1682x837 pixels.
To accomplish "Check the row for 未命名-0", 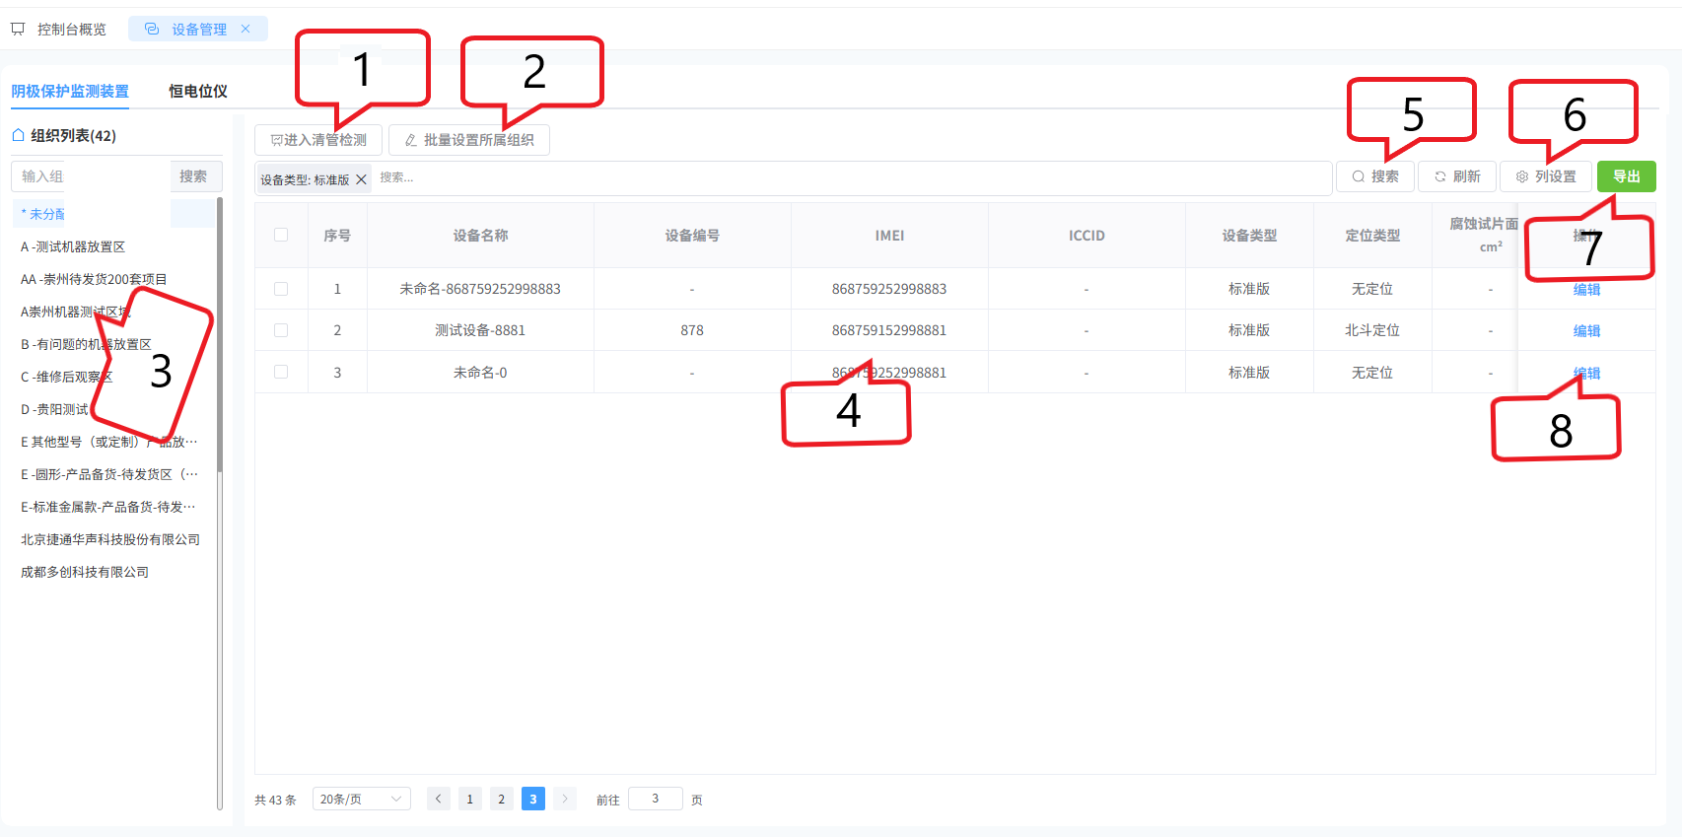I will [x=281, y=372].
